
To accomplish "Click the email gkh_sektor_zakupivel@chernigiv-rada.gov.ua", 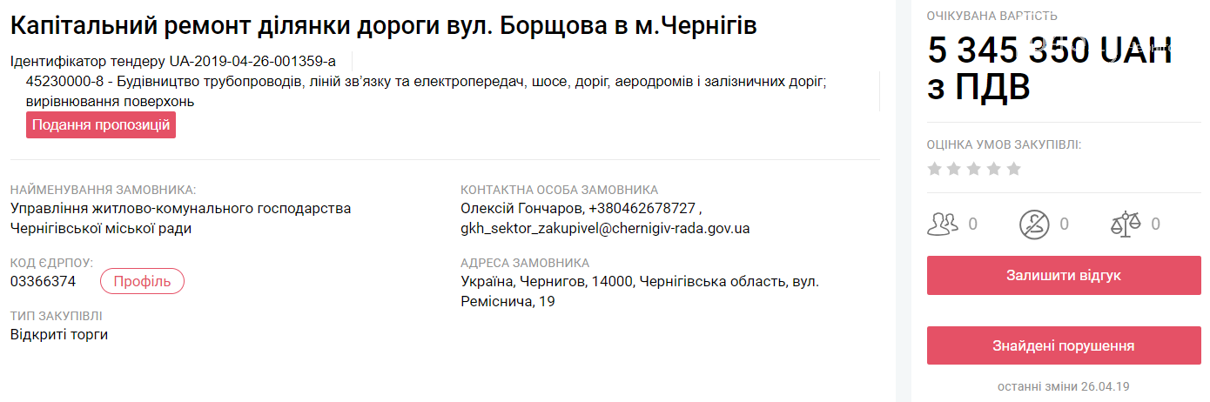I will click(x=605, y=229).
